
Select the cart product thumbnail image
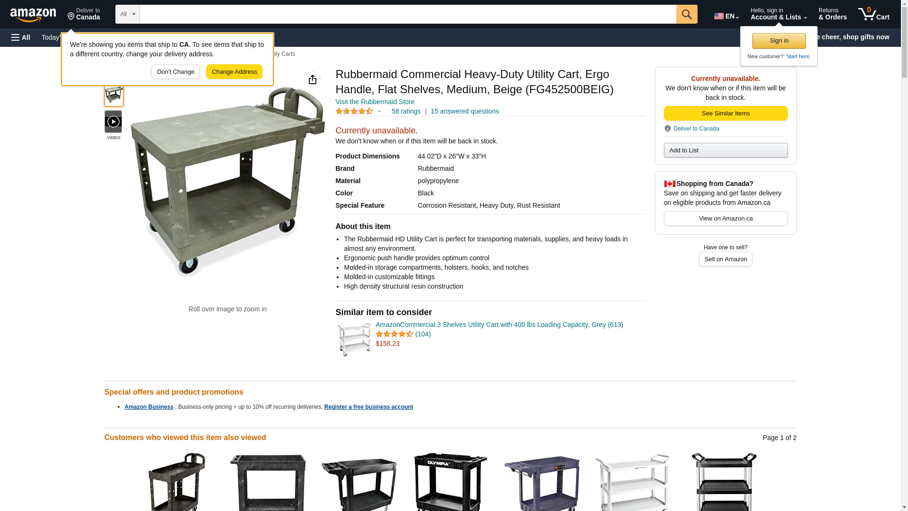pos(114,95)
